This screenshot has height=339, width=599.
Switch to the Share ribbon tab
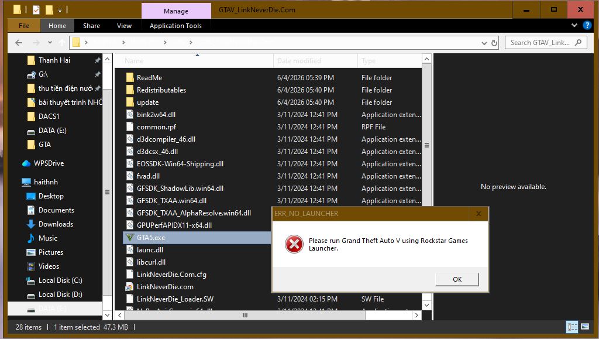(x=91, y=26)
